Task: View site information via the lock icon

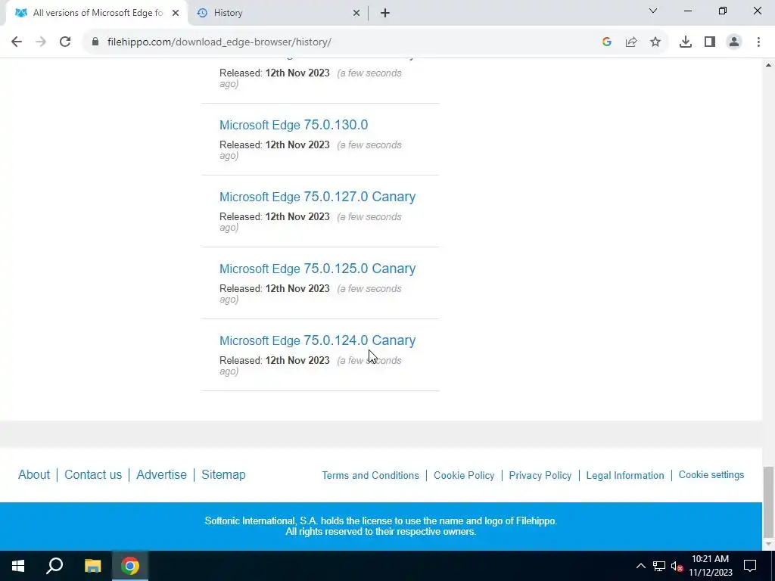Action: pos(95,42)
